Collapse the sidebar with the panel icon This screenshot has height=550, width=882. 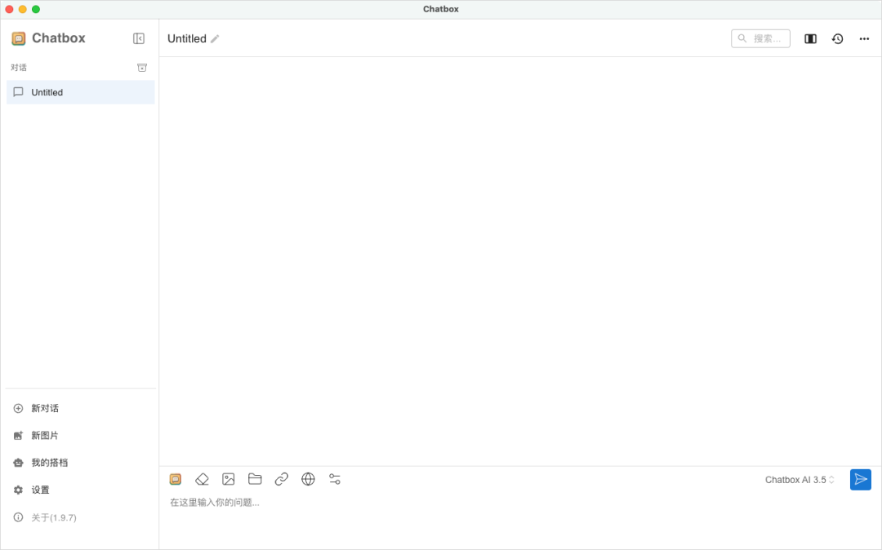click(x=138, y=38)
